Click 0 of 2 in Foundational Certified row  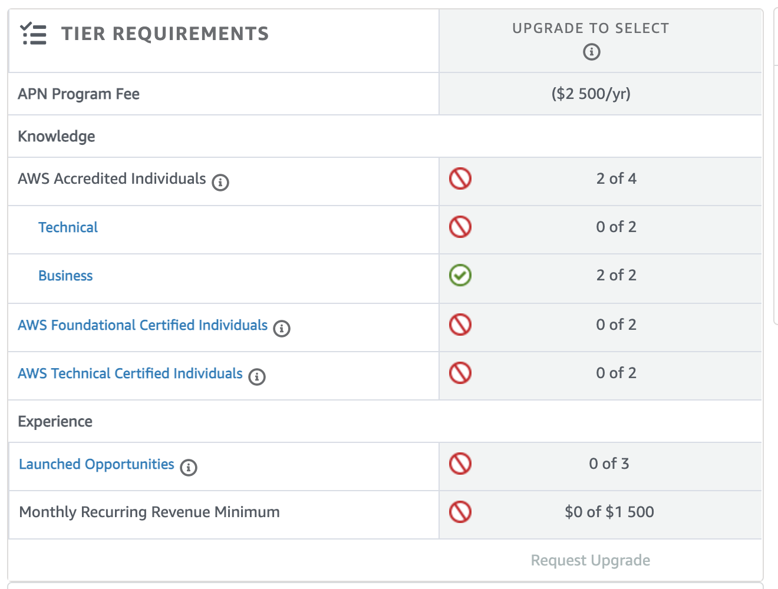click(x=617, y=325)
